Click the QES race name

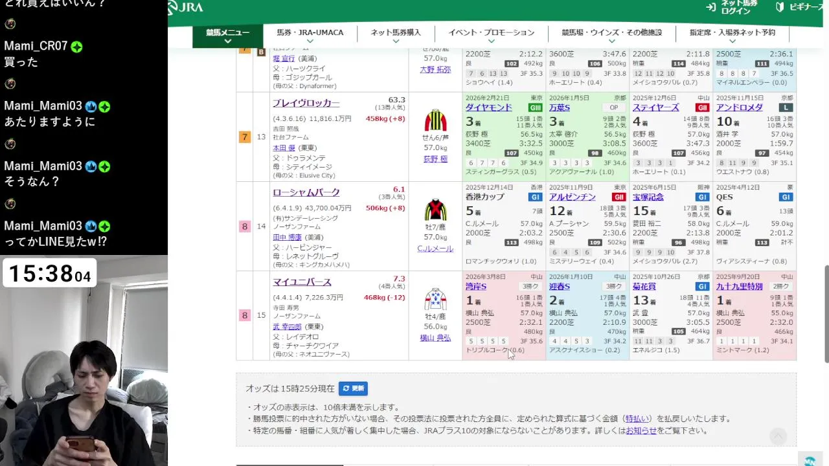725,197
